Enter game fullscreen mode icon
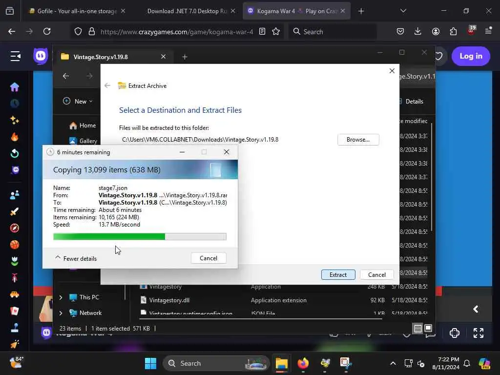 click(x=479, y=333)
